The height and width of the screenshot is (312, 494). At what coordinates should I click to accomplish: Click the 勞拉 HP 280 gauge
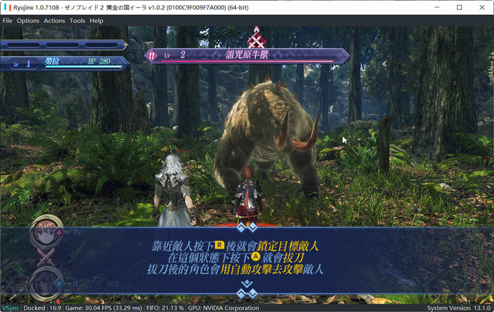tap(83, 67)
